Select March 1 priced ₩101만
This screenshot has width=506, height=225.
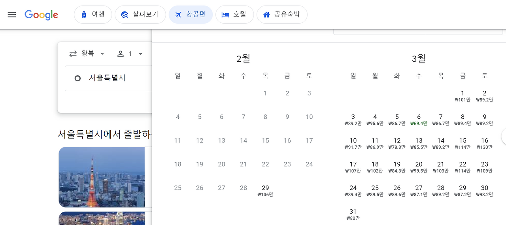coord(463,96)
